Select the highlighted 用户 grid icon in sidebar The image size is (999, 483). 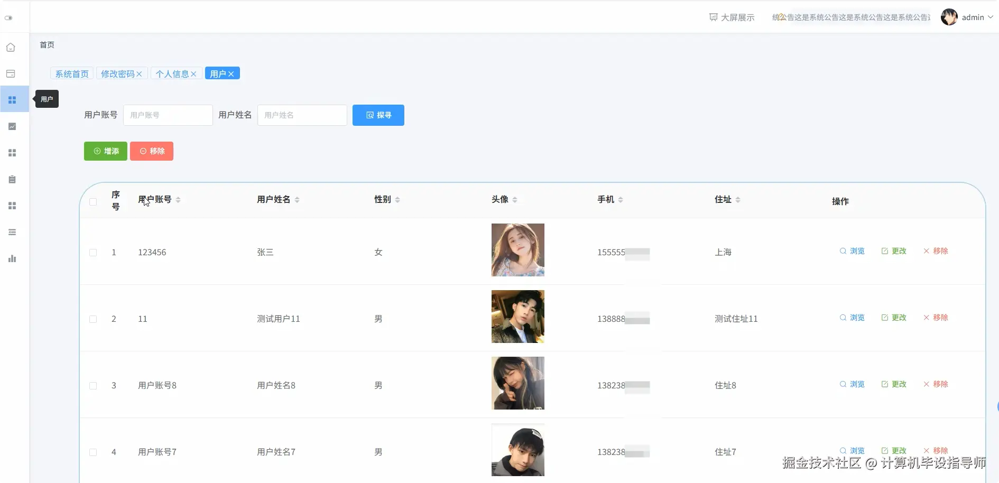[12, 100]
